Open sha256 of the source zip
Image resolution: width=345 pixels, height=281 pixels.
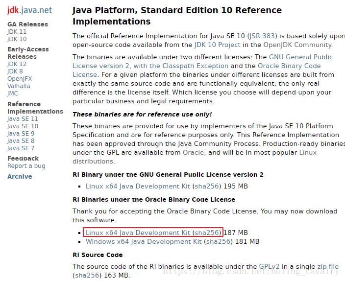click(x=87, y=275)
